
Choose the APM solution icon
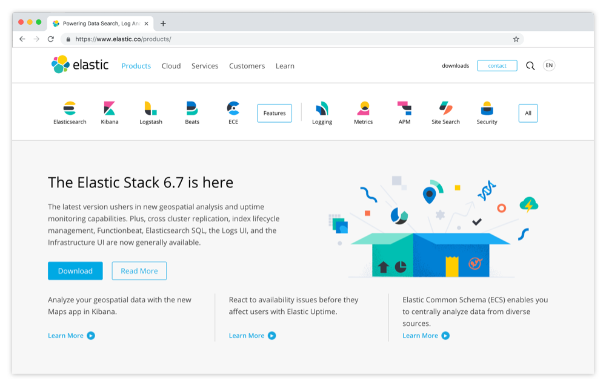(405, 108)
